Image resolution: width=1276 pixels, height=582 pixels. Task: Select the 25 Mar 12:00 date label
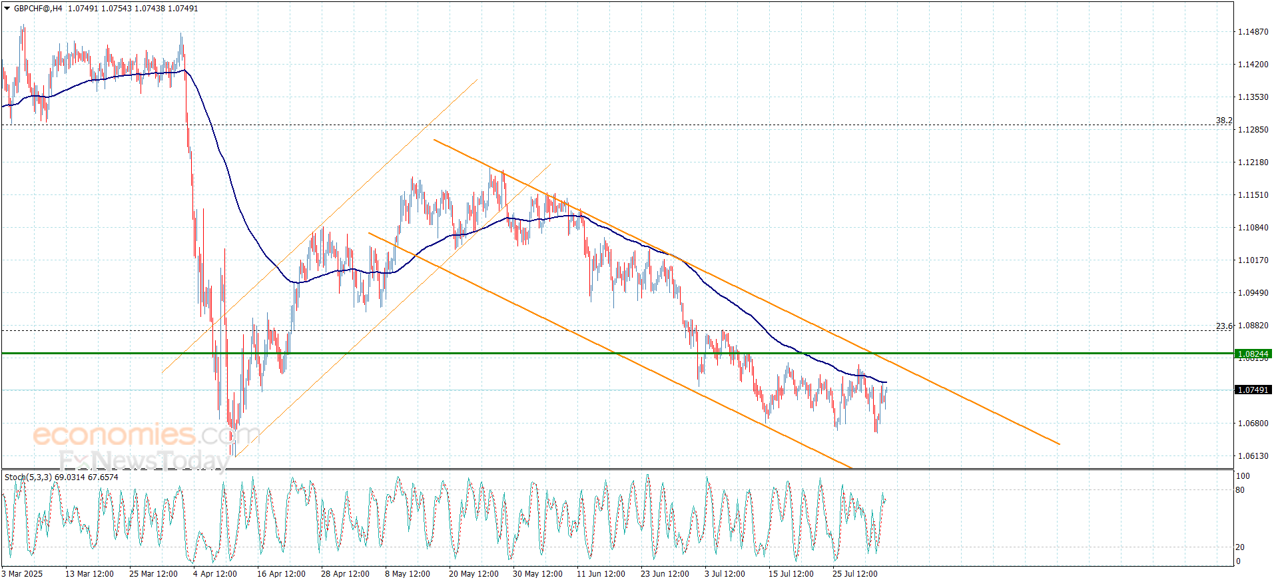(153, 574)
